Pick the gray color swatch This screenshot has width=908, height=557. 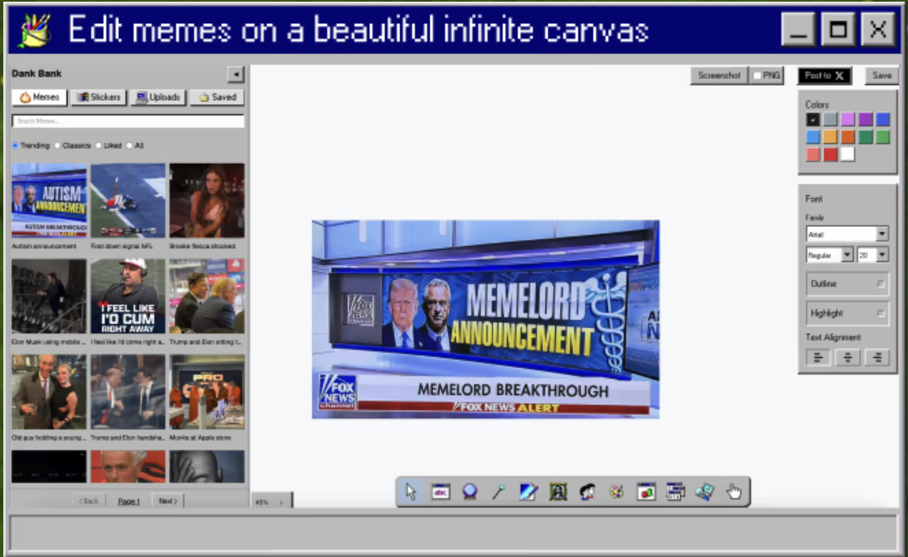830,119
